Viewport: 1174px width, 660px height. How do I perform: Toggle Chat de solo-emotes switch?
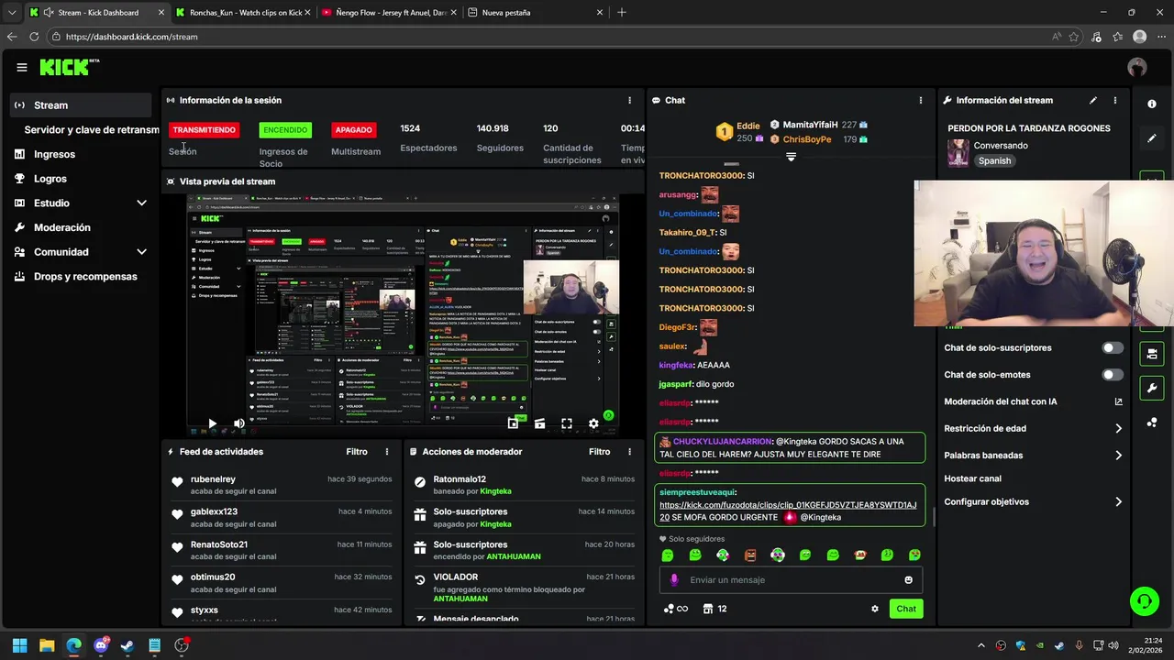(1113, 375)
